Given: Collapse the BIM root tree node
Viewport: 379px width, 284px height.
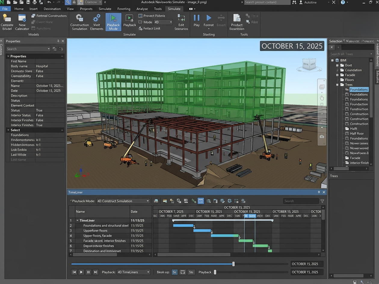Looking at the screenshot, I should coord(332,60).
